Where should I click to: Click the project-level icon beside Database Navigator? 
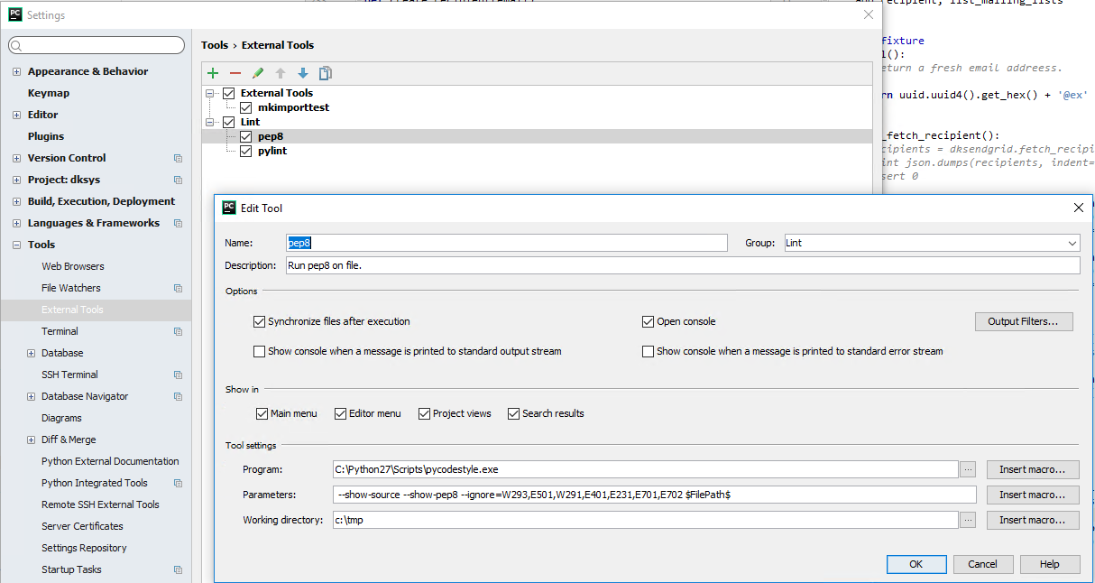178,396
